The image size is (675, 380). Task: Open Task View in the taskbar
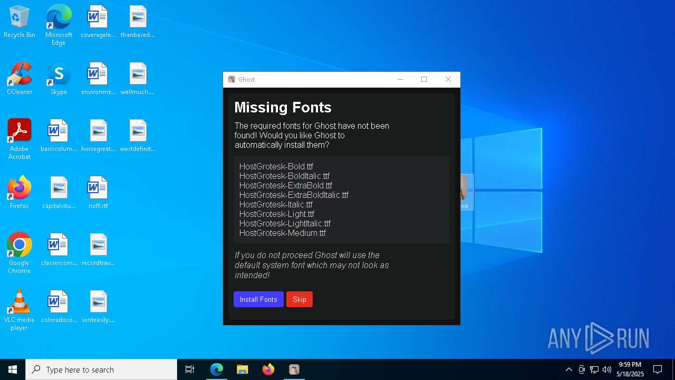coord(190,369)
